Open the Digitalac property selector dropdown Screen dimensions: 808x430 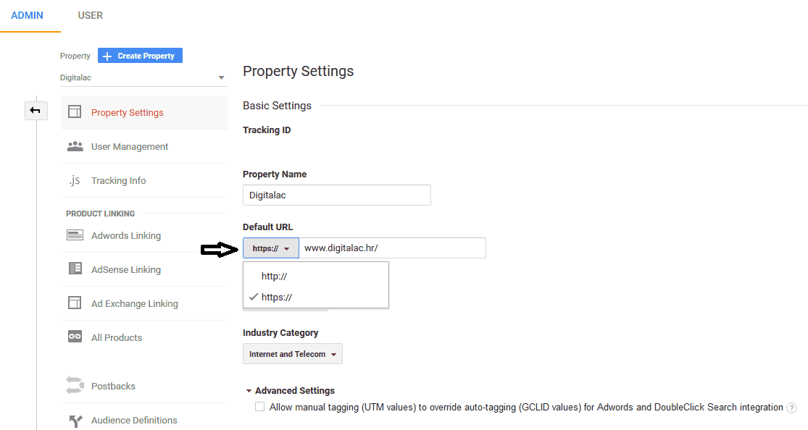tap(143, 77)
